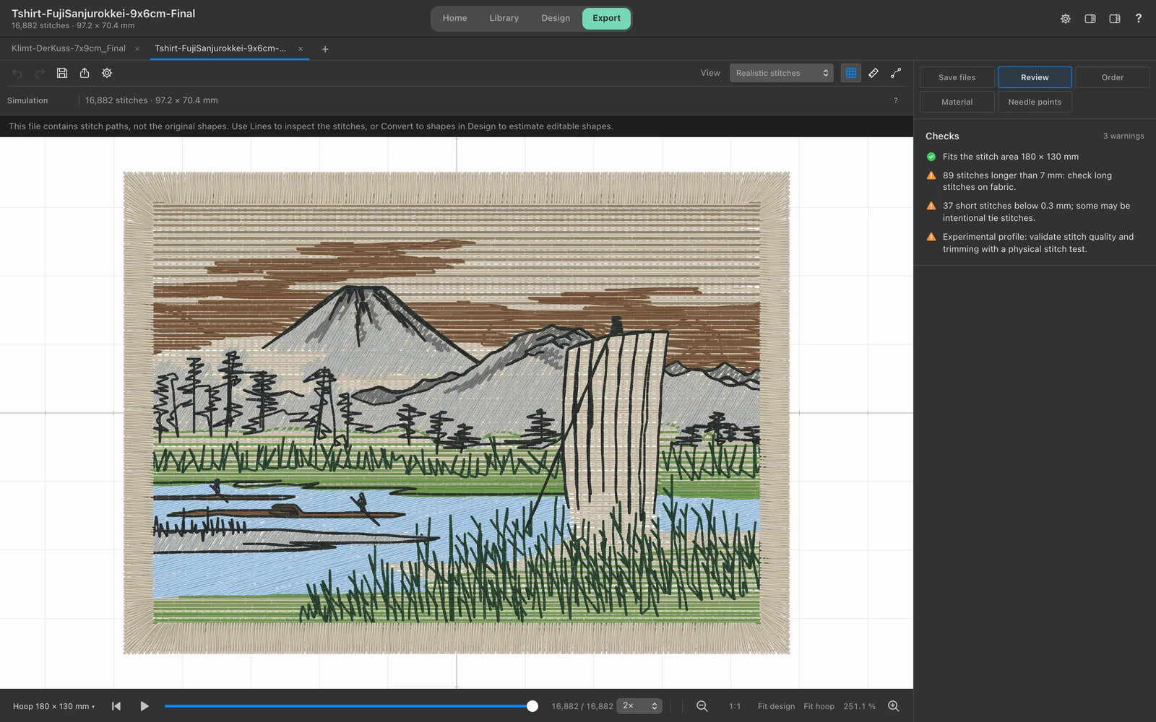Image resolution: width=1156 pixels, height=722 pixels.
Task: Jump to the start of the stitch simulation
Action: tap(116, 706)
